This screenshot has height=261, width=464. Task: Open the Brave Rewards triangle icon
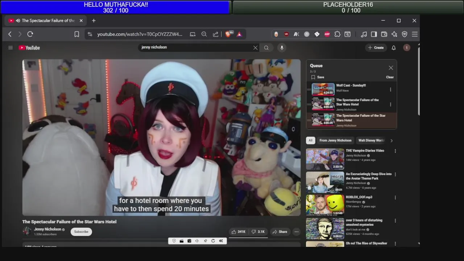coord(239,34)
